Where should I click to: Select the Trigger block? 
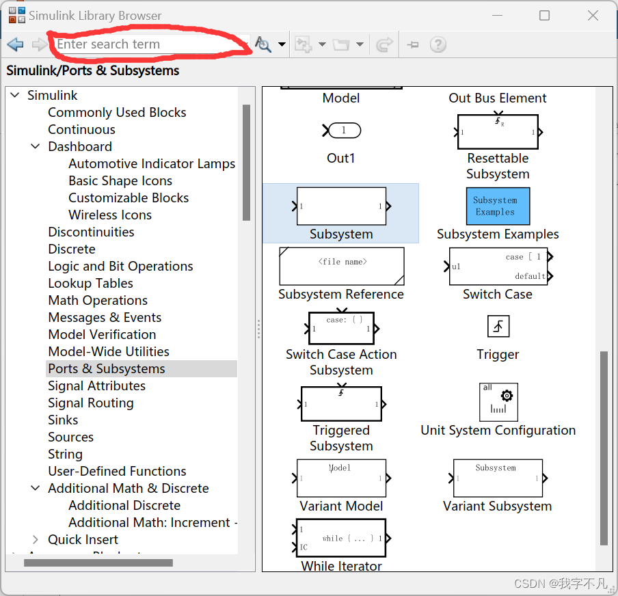pyautogui.click(x=498, y=327)
